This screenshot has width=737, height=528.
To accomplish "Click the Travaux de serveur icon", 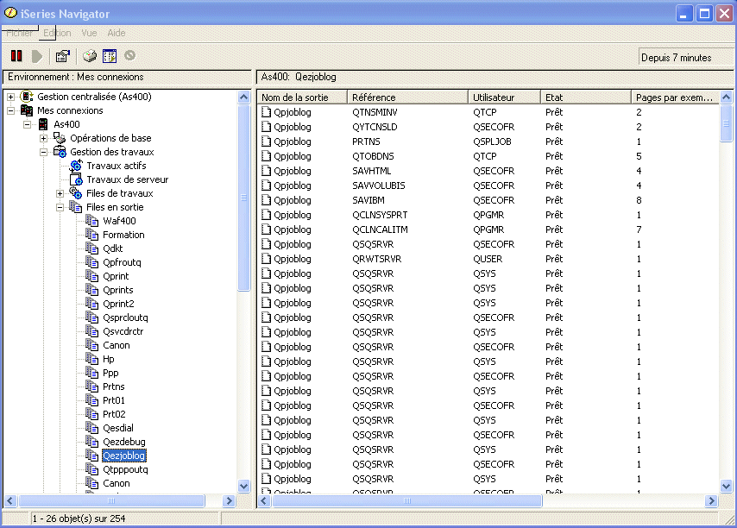I will pos(76,179).
